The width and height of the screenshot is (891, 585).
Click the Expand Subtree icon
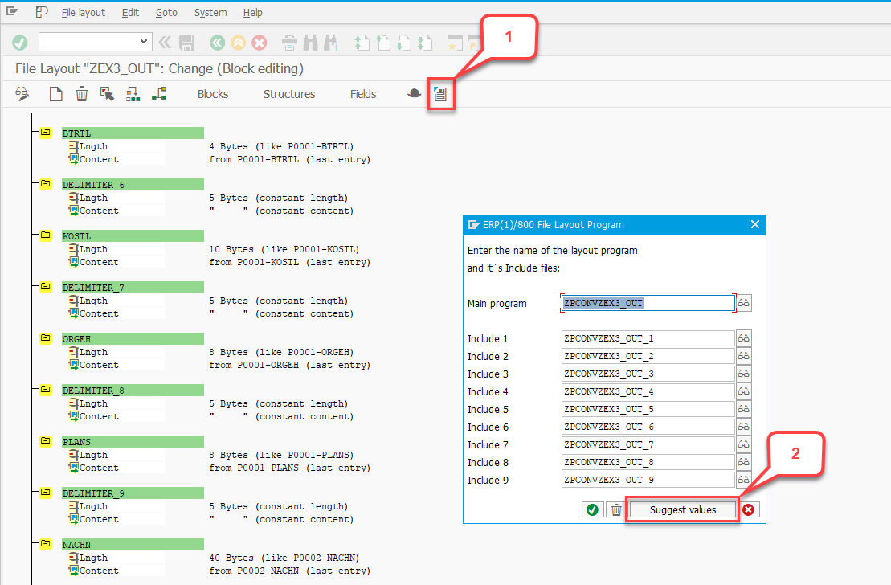tap(133, 94)
